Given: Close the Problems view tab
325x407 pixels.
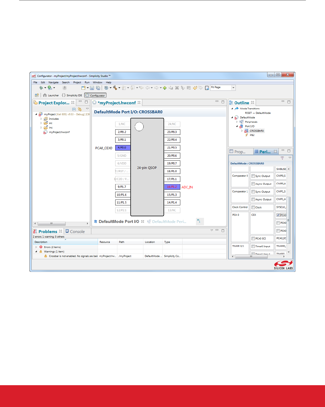Looking at the screenshot, I should pos(61,231).
